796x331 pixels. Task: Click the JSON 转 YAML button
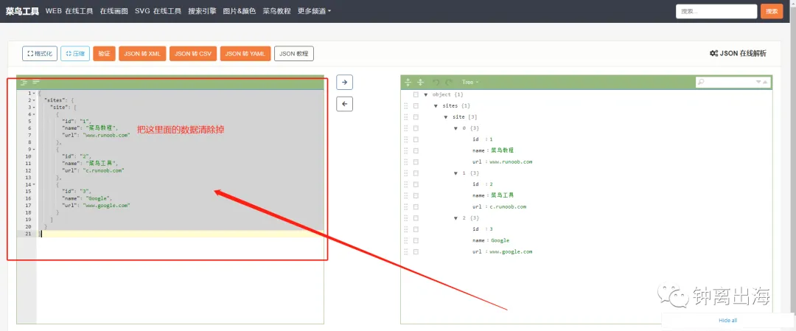pos(245,53)
